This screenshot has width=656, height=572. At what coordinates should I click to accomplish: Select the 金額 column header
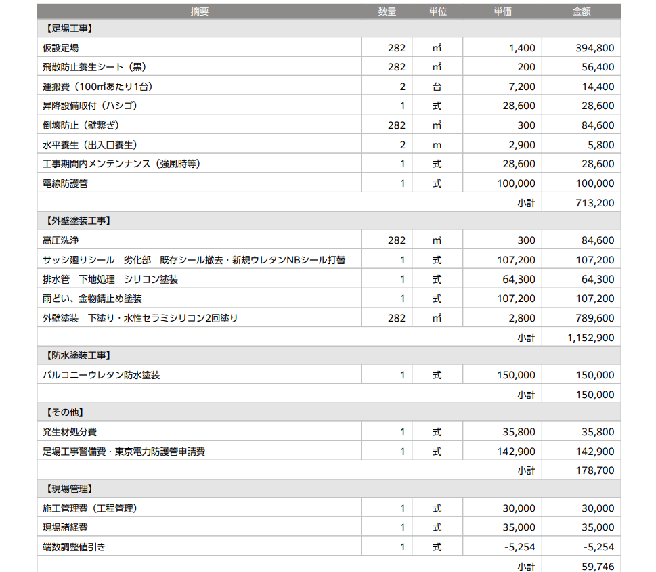coord(581,12)
